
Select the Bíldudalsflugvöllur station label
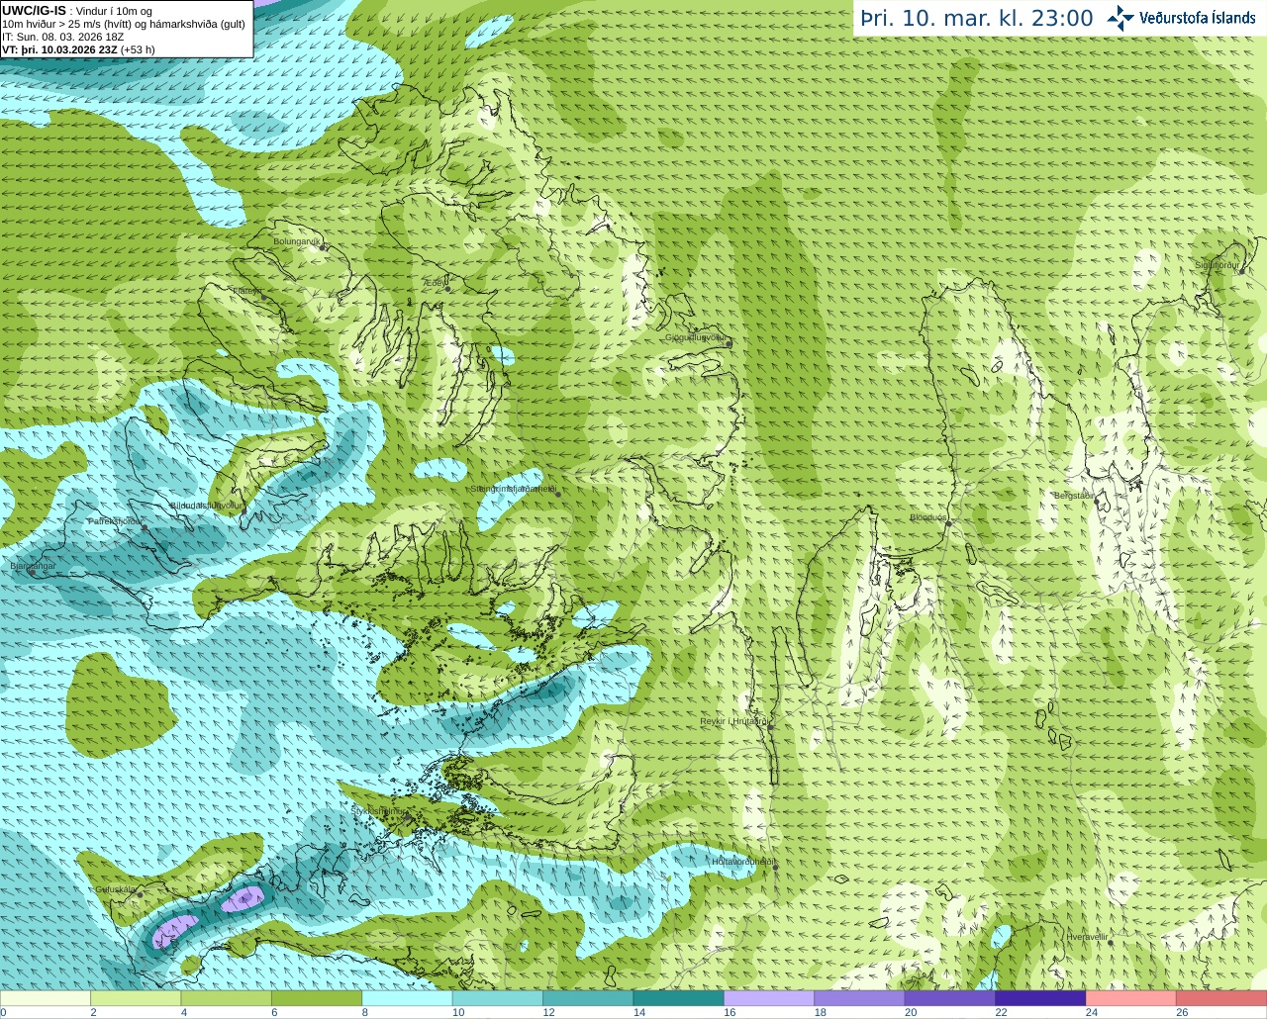(x=206, y=506)
